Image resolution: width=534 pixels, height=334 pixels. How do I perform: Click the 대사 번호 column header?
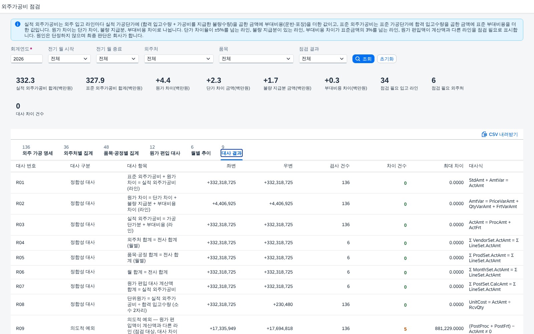pyautogui.click(x=26, y=166)
